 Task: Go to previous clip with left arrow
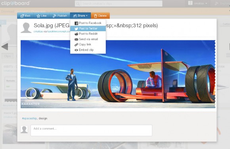click(x=5, y=47)
